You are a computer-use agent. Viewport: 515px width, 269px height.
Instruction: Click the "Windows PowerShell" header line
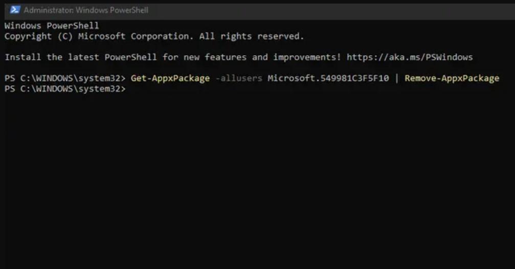[52, 26]
